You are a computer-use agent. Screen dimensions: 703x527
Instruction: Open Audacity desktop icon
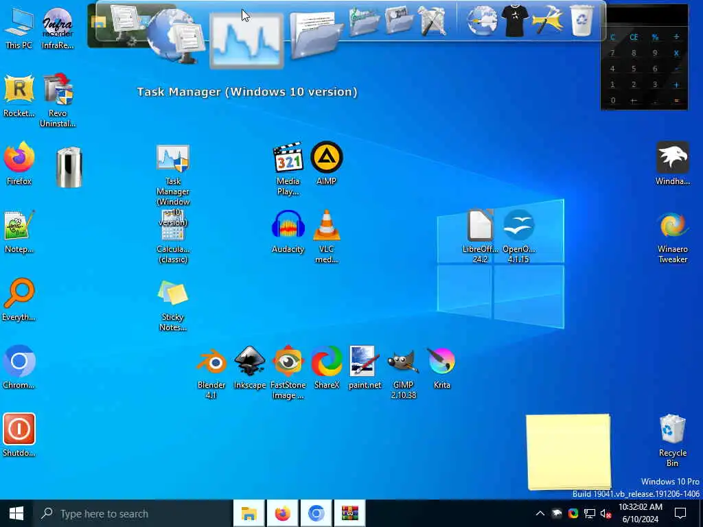[288, 232]
